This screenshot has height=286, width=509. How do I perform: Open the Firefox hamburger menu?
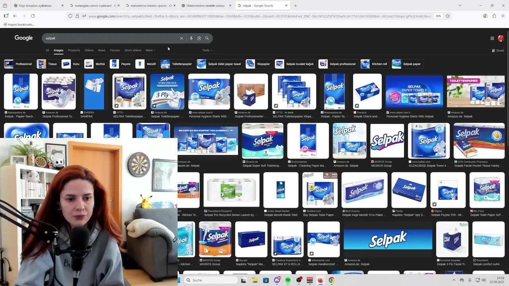click(503, 16)
